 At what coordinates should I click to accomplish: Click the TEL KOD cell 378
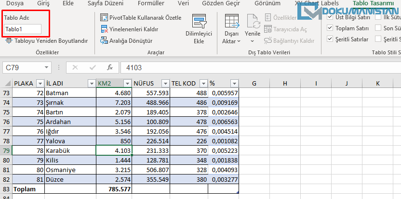tap(189, 112)
